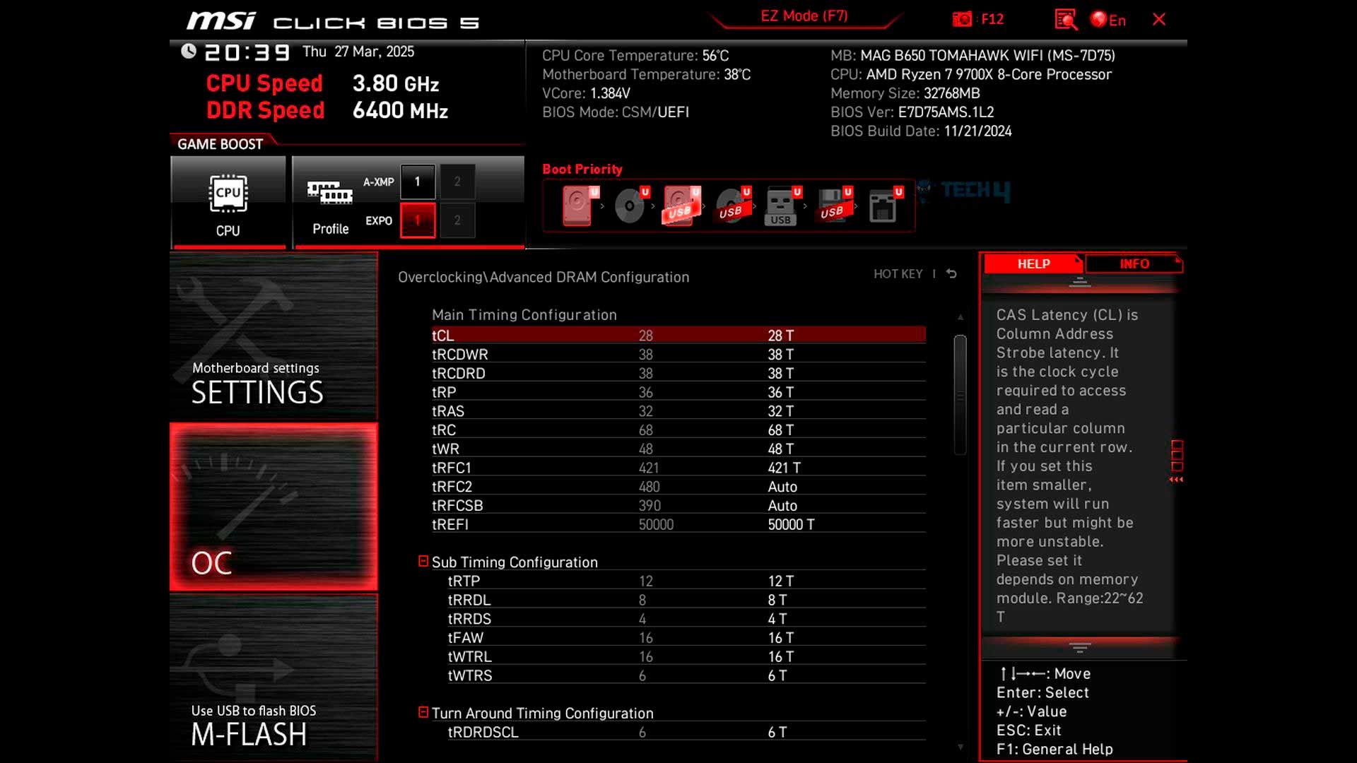
Task: Toggle EXPO profile 2
Action: pyautogui.click(x=457, y=220)
